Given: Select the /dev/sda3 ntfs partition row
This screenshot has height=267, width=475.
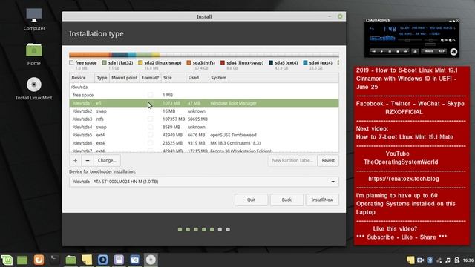Looking at the screenshot, I should (204, 119).
